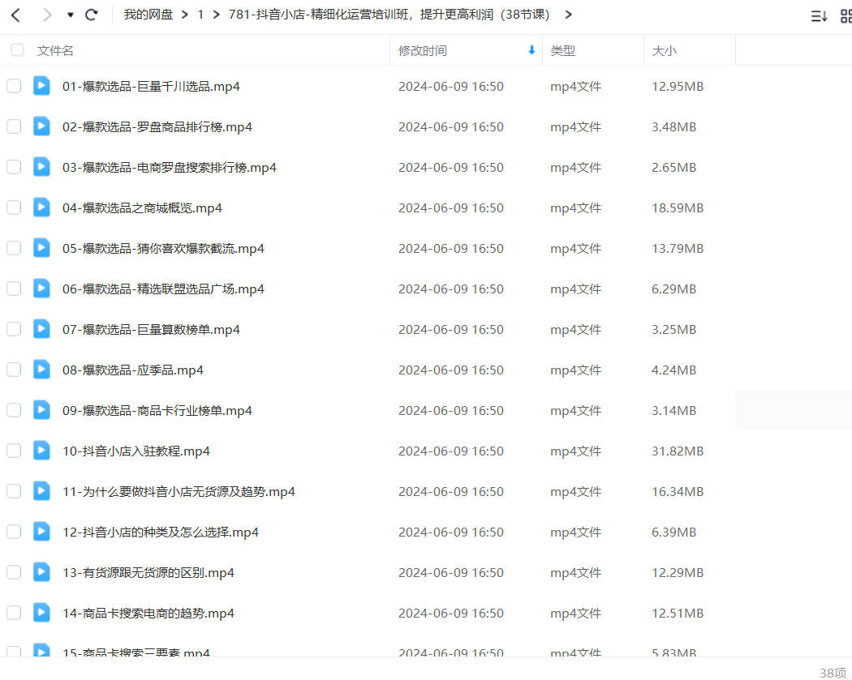Select file name 05-爆款选品-猜你喜欢爆款截流.mp4
This screenshot has height=680, width=852.
point(163,249)
